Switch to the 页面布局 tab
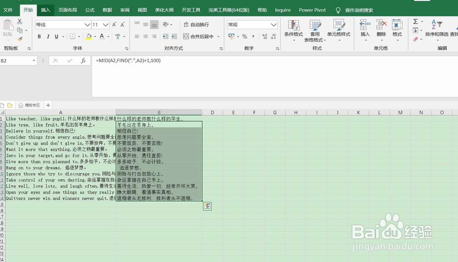The height and width of the screenshot is (262, 458). [x=67, y=10]
